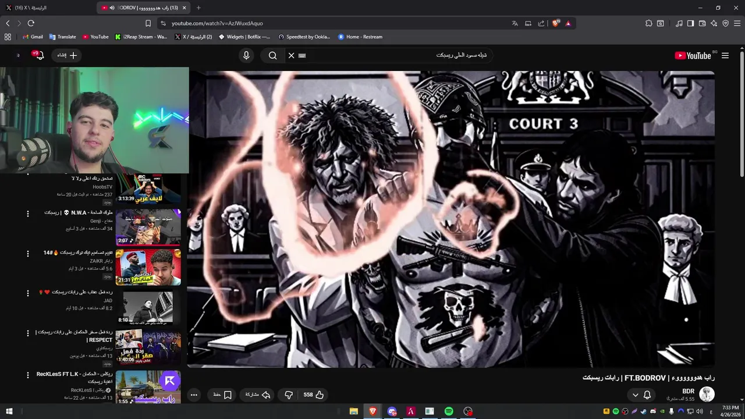This screenshot has width=745, height=419.
Task: Open Gmail bookmark
Action: click(33, 37)
